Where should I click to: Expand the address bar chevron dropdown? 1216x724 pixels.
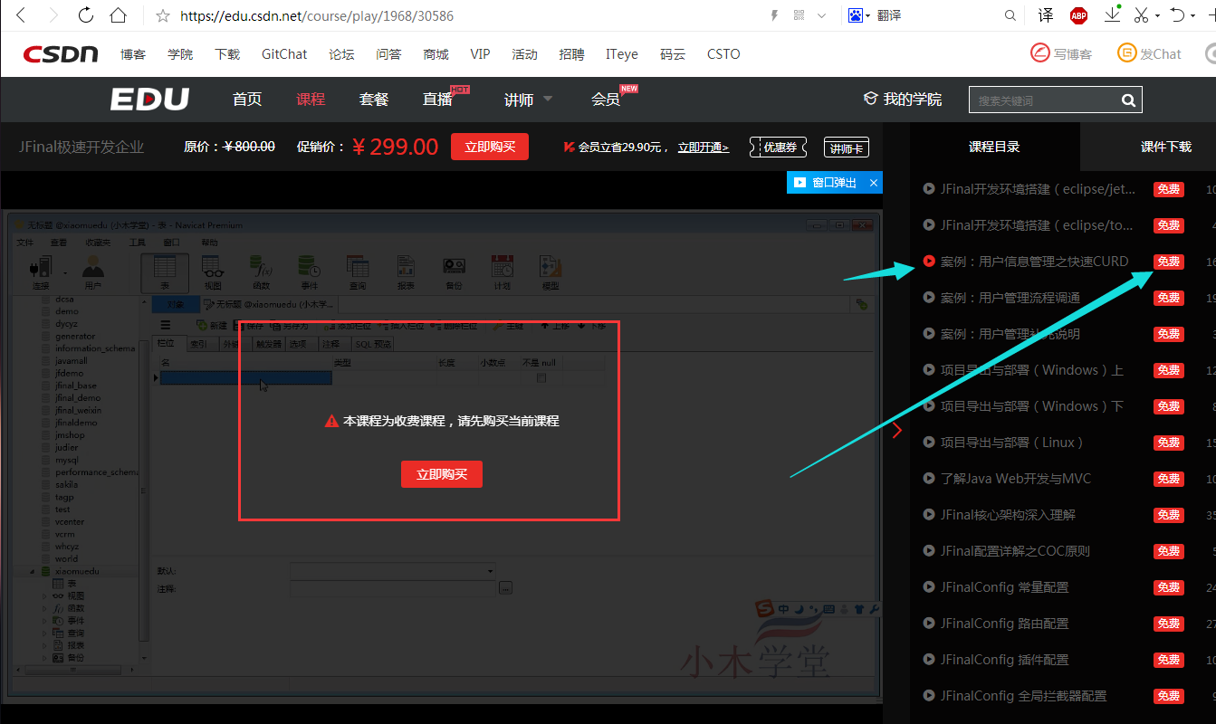[821, 15]
